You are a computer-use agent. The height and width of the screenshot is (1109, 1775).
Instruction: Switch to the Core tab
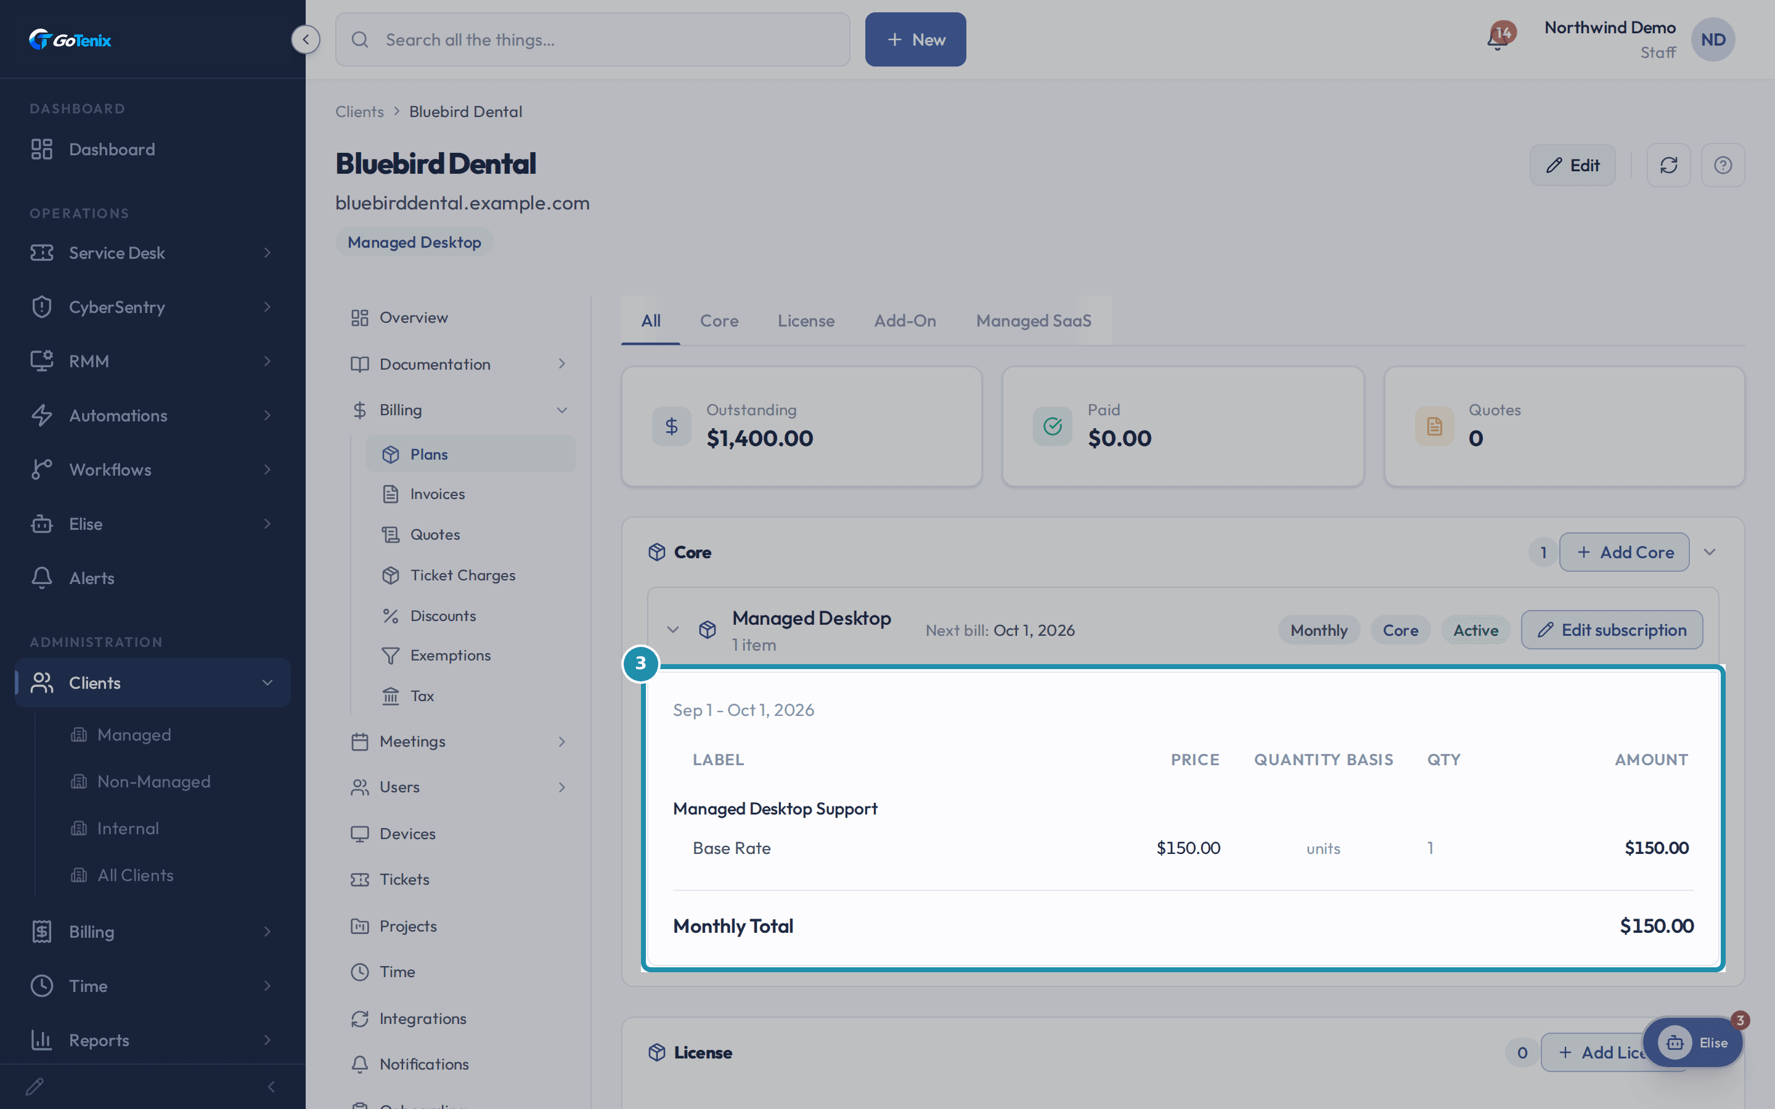point(719,320)
